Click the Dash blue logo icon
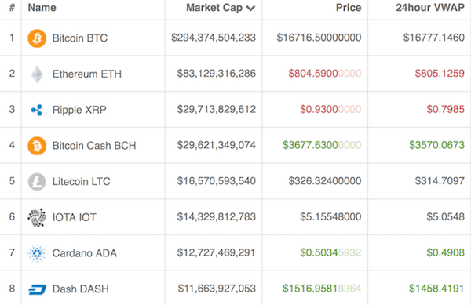471x305 pixels. (37, 289)
